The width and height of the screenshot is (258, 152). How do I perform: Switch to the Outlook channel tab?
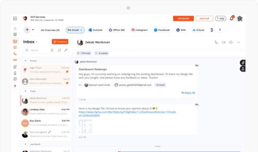tap(95, 30)
